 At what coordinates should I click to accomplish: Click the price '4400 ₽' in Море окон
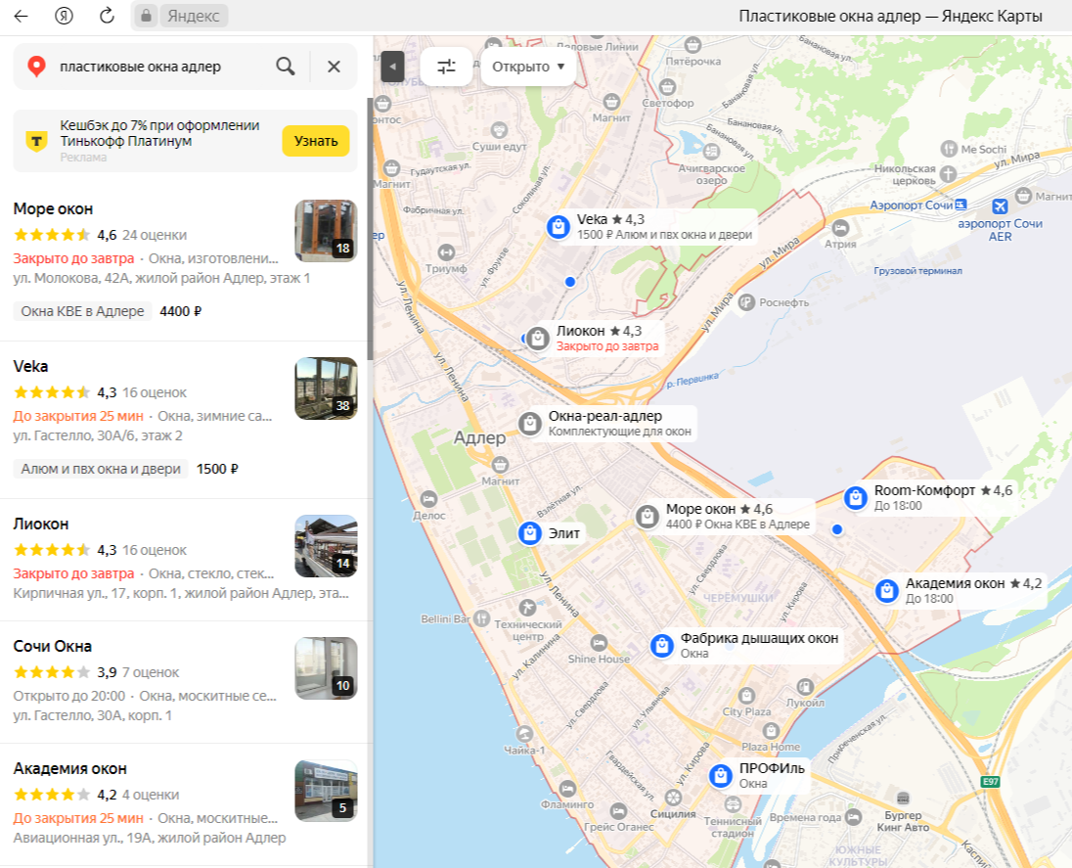pyautogui.click(x=181, y=311)
